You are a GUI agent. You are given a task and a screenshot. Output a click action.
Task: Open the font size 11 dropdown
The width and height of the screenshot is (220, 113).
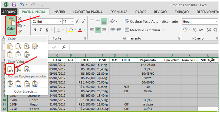tap(72, 22)
